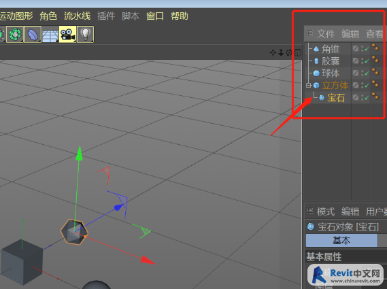
Task: Click the 宝石对象 [宝石] header text
Action: [x=348, y=226]
